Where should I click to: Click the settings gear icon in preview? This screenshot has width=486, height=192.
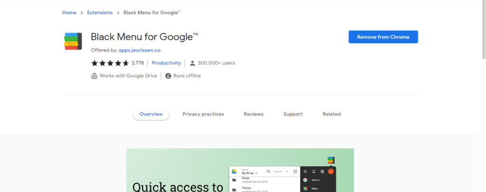coord(322,172)
